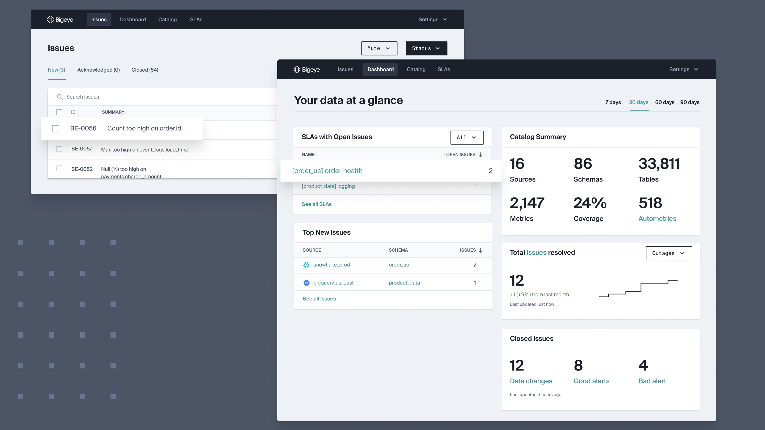This screenshot has height=430, width=765.
Task: Check the checkbox for issue BE-0057
Action: click(59, 149)
